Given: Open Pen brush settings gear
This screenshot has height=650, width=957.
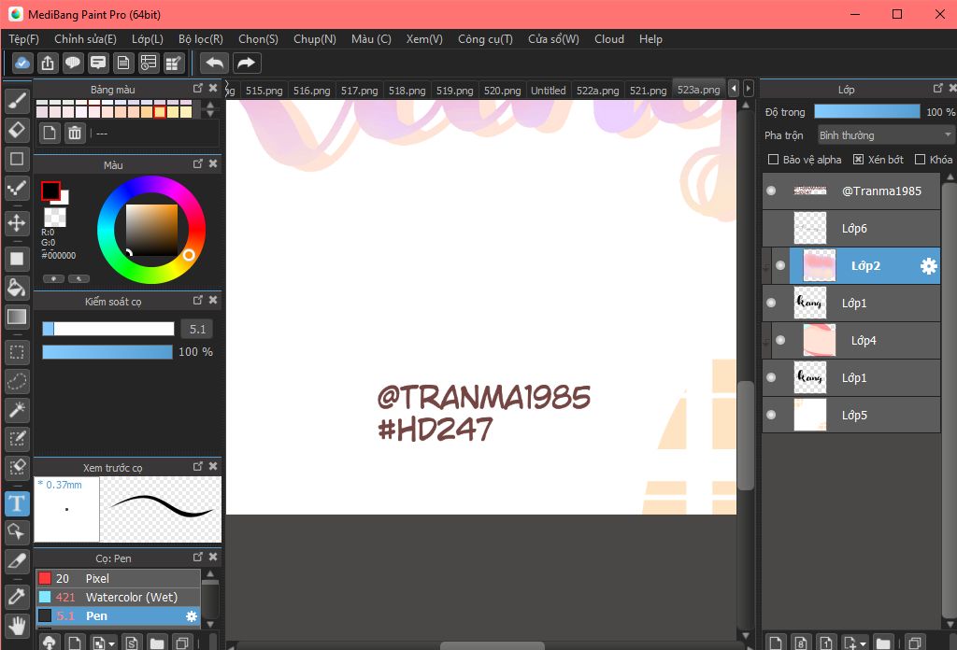Looking at the screenshot, I should tap(192, 616).
